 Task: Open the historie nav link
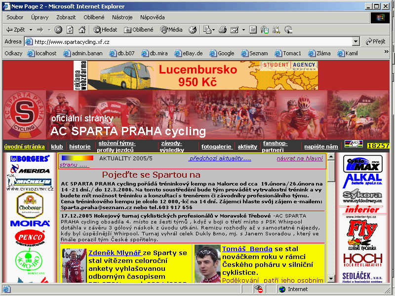tap(80, 147)
